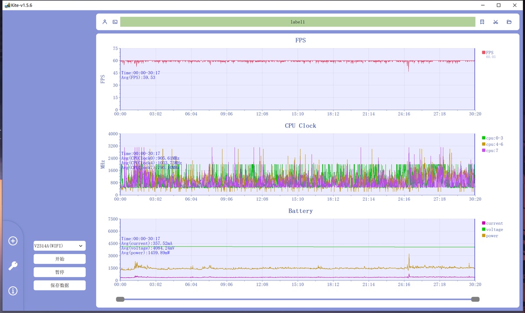Toggle the voltage series legend entry
The width and height of the screenshot is (525, 313).
(492, 230)
